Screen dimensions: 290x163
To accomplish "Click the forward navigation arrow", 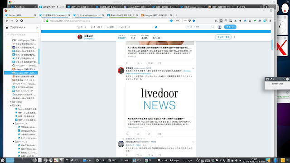I will point(12,21).
